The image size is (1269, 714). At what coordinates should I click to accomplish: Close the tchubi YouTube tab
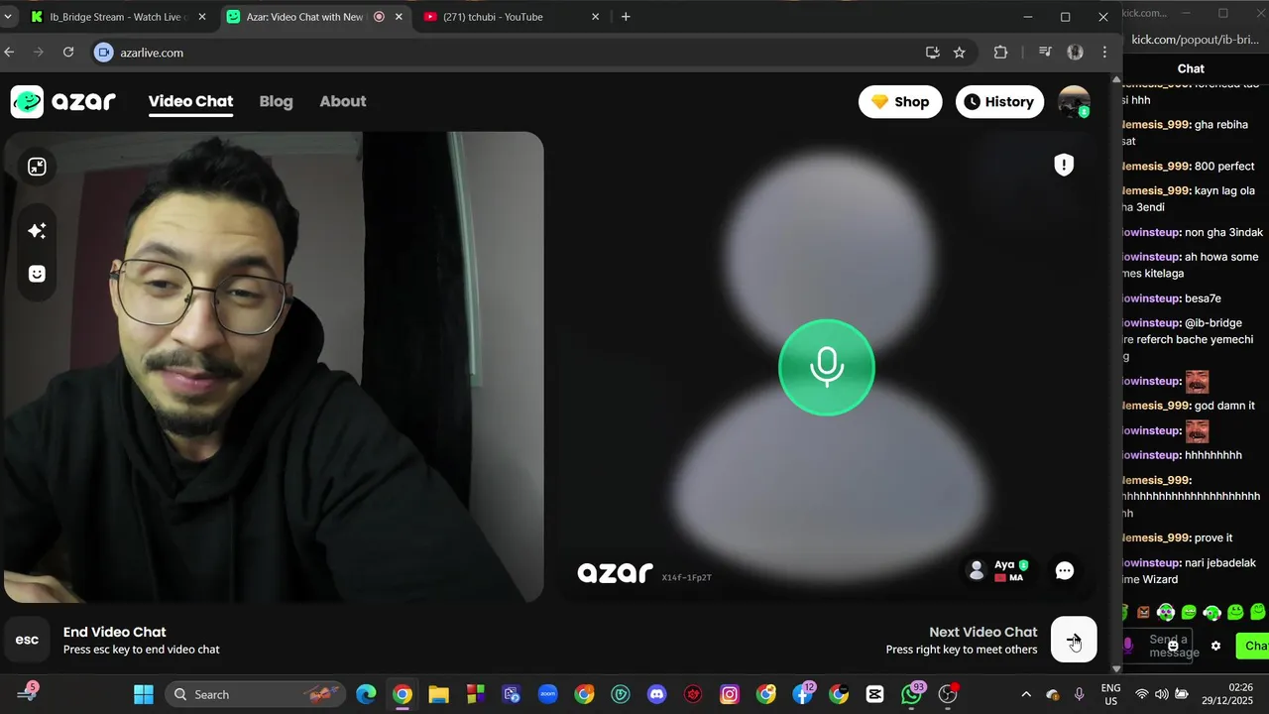595,17
